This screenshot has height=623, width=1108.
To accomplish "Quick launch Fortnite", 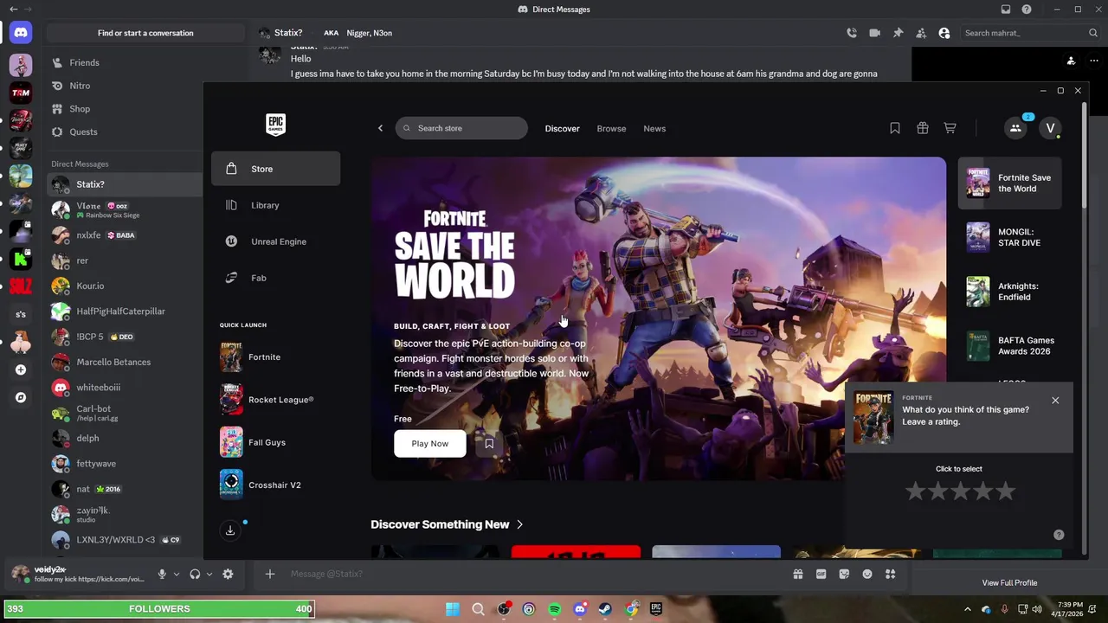I will coord(275,356).
